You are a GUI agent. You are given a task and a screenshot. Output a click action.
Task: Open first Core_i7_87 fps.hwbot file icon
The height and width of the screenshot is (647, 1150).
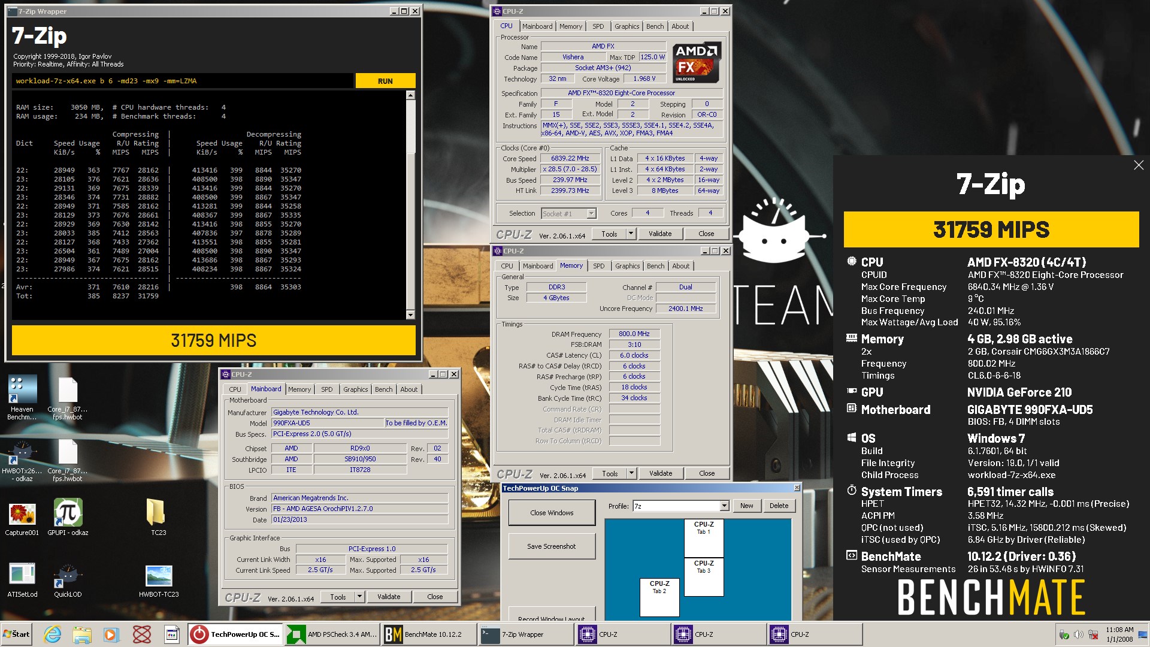pyautogui.click(x=68, y=397)
